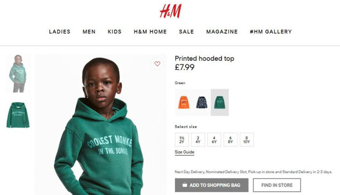Viewport: 340px width, 195px height.
Task: Click the H&M logo at top
Action: 170,11
